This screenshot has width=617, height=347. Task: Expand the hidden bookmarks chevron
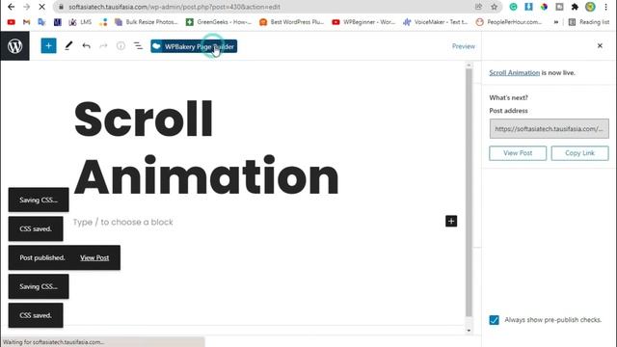tap(555, 22)
